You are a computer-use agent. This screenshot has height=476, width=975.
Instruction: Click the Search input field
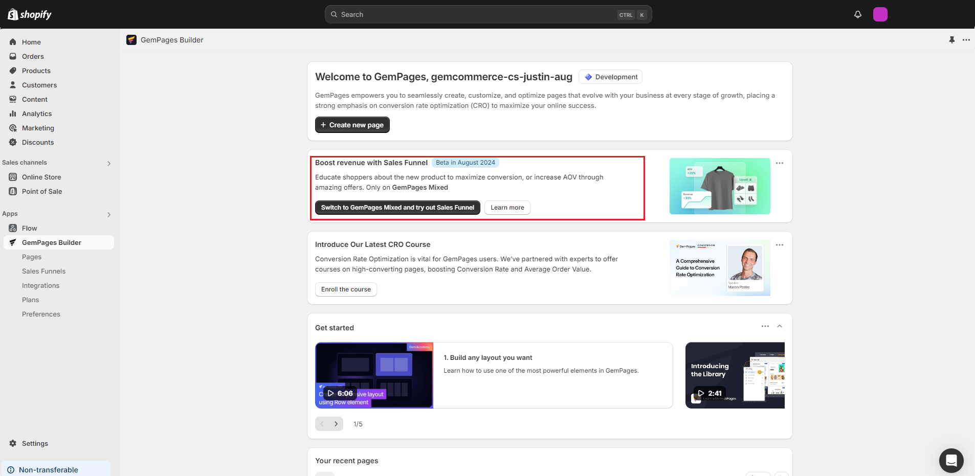click(x=476, y=14)
